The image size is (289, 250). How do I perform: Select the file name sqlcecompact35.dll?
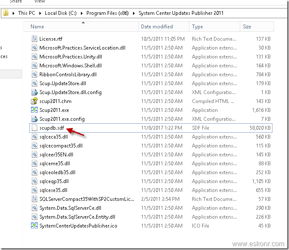(x=61, y=146)
